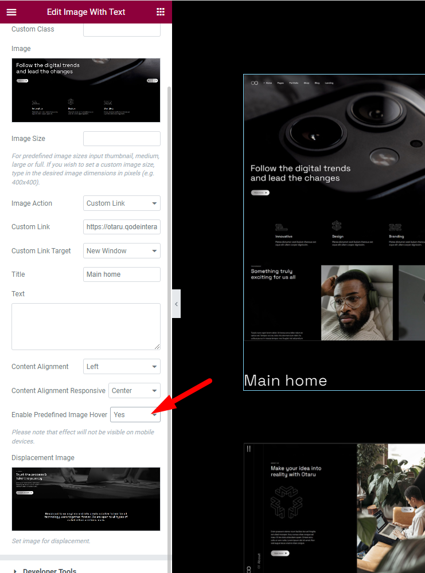Open the widgets grid panel icon
Screen dimensions: 425x573
point(161,12)
